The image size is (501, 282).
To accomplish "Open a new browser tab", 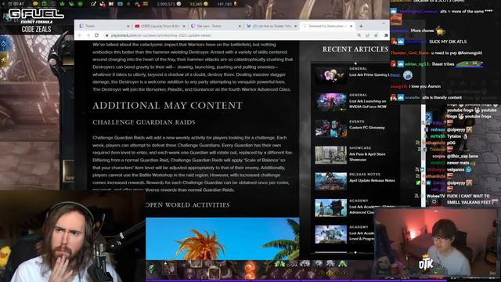I will coord(361,26).
